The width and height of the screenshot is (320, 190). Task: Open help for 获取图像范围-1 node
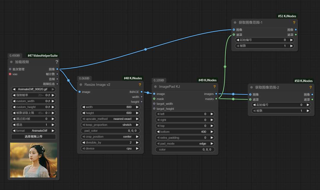click(294, 22)
